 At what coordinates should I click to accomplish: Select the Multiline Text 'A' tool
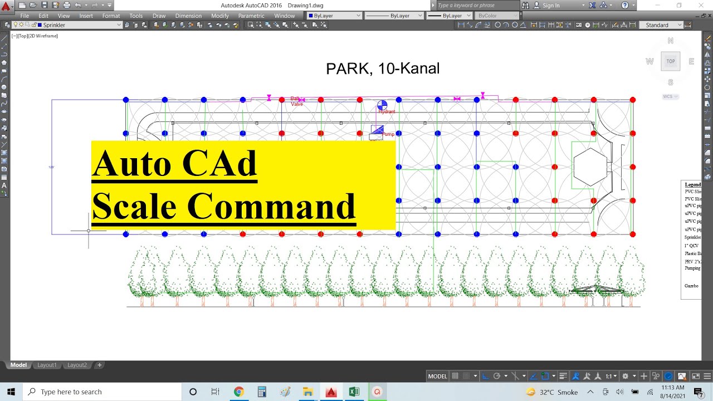click(x=4, y=185)
